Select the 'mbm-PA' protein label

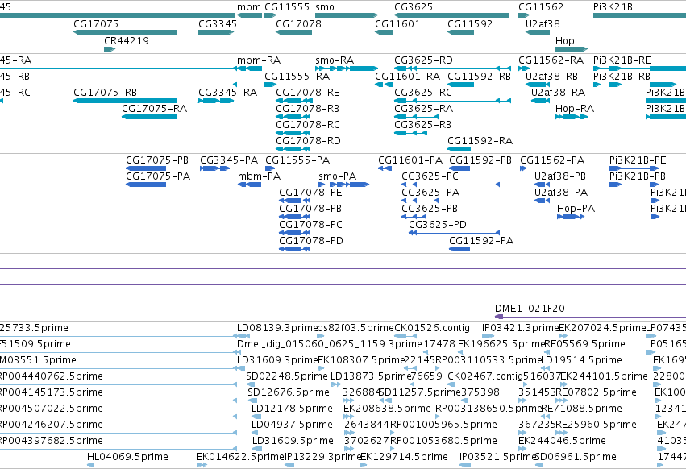click(x=259, y=176)
